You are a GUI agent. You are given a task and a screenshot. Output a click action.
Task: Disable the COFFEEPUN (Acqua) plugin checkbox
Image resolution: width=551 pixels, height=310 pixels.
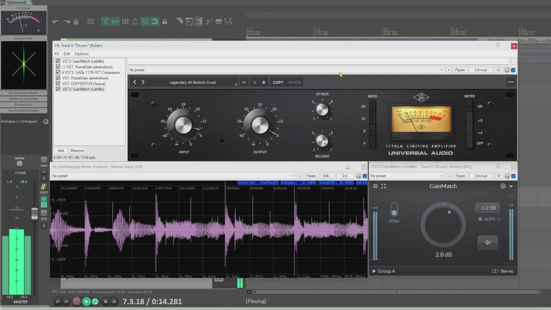coord(58,84)
